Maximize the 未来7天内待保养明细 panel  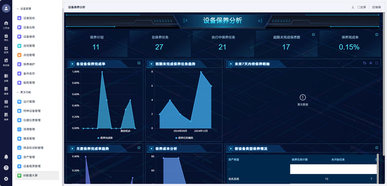[377, 63]
